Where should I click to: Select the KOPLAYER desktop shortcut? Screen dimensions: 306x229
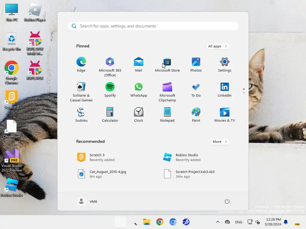pos(35,70)
